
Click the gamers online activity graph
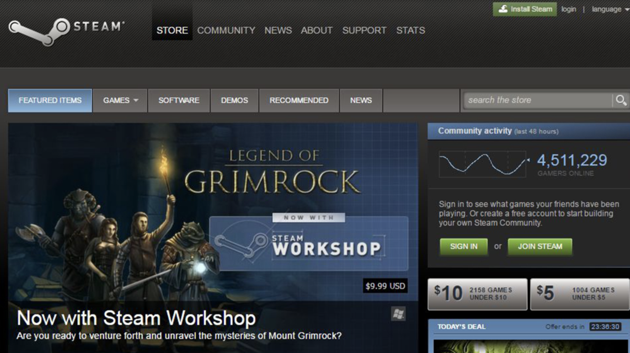482,164
